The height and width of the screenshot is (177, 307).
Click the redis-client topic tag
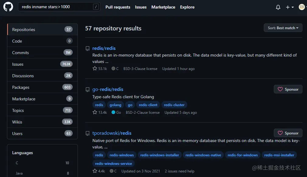(148, 105)
